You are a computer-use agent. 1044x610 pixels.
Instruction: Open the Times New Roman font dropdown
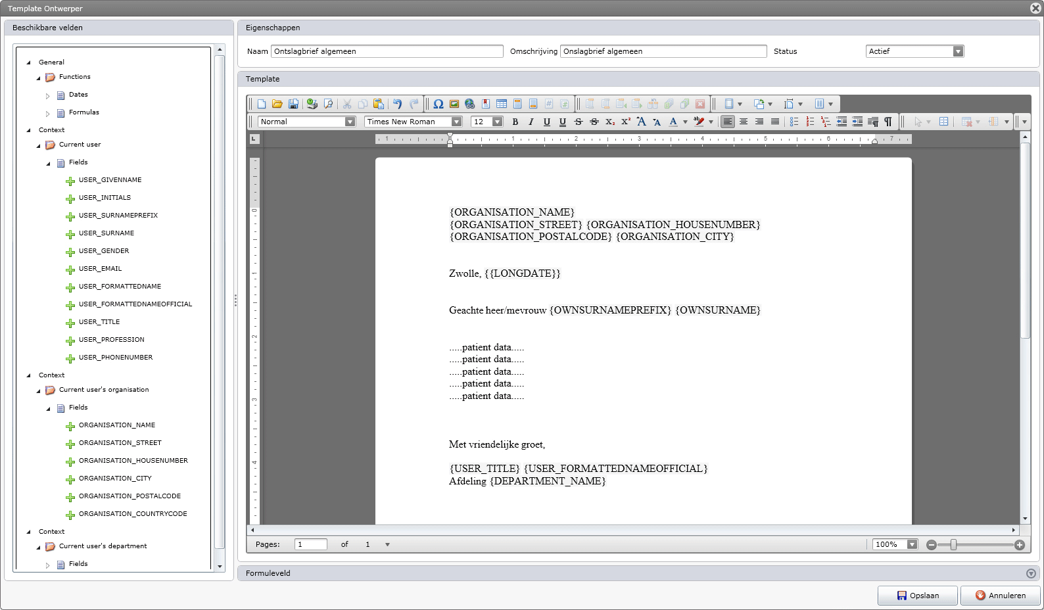[x=456, y=122]
